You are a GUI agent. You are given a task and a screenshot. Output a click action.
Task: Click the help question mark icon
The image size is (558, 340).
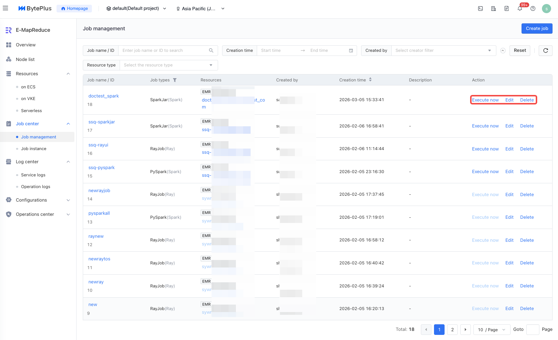tap(533, 9)
